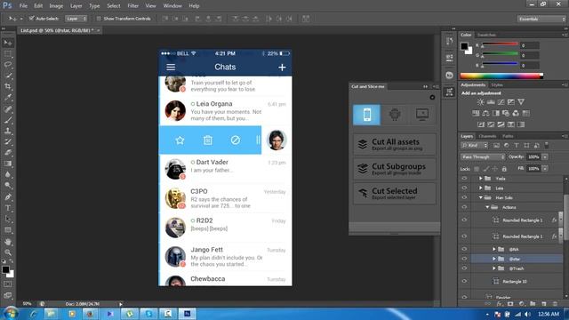Add Levels adjustment

coord(491,102)
